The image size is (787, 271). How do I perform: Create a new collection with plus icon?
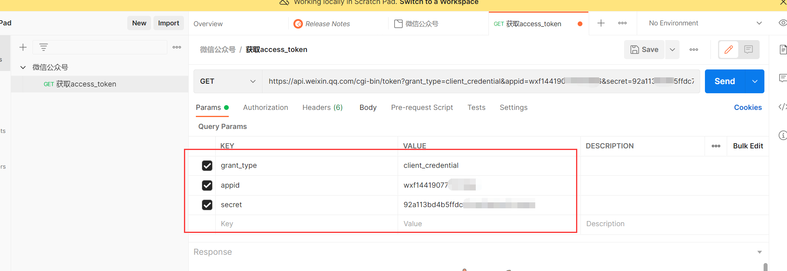[23, 47]
